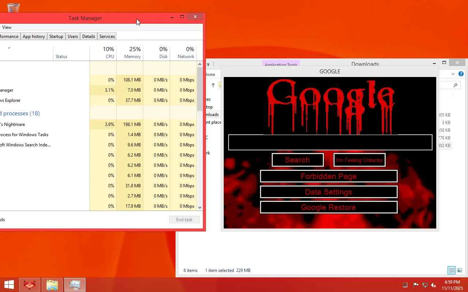Click the Status column header

[x=71, y=53]
